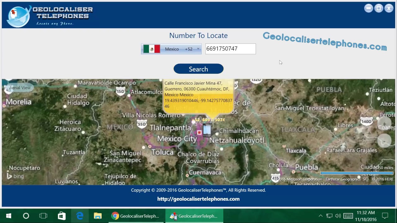Image resolution: width=397 pixels, height=223 pixels.
Task: Minimize the Geolocaliser window
Action: [x=368, y=8]
